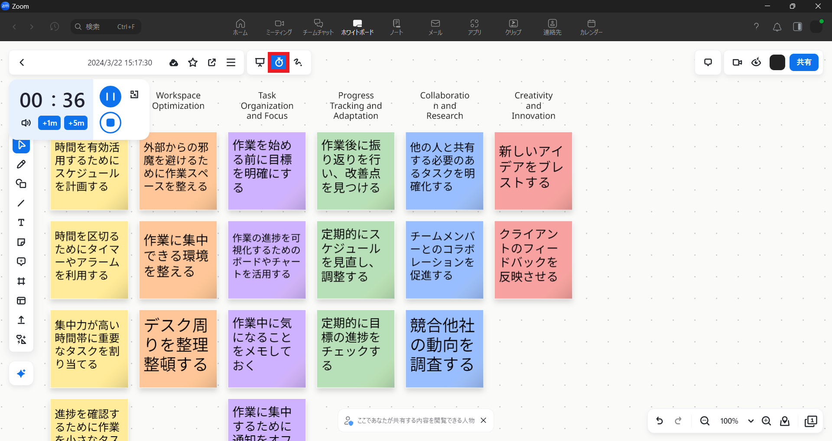Select the pen drawing tool

coord(21,164)
